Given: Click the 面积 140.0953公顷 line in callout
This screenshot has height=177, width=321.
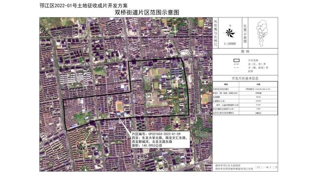Looking at the screenshot, I should (x=147, y=145).
